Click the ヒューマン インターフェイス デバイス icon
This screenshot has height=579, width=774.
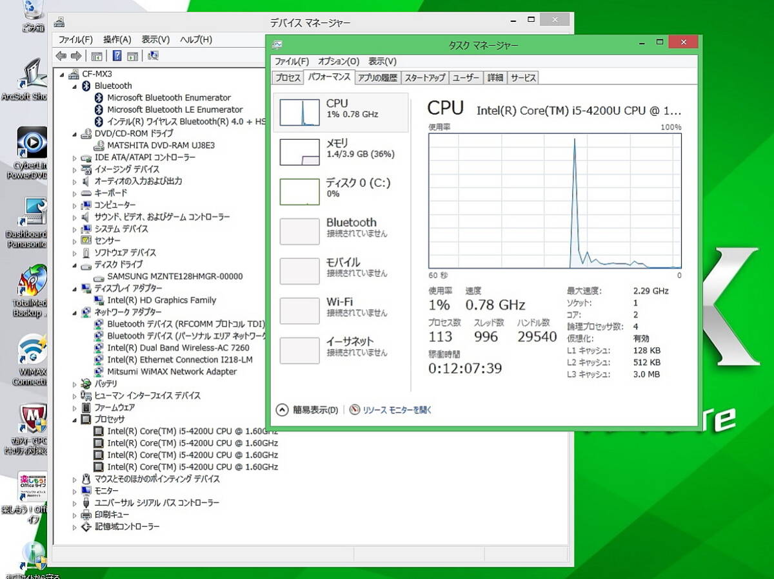tap(86, 395)
